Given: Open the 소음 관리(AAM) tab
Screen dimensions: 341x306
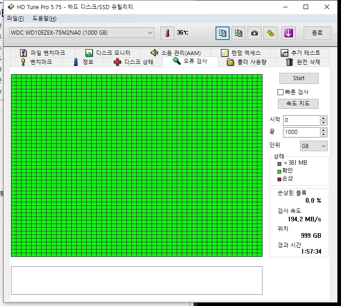Looking at the screenshot, I should 176,53.
